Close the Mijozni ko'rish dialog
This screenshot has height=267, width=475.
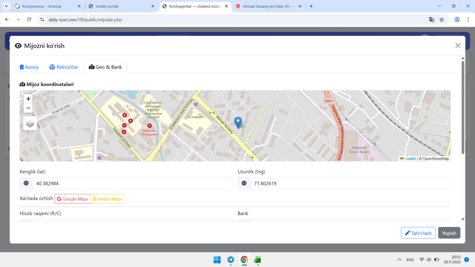pos(458,46)
